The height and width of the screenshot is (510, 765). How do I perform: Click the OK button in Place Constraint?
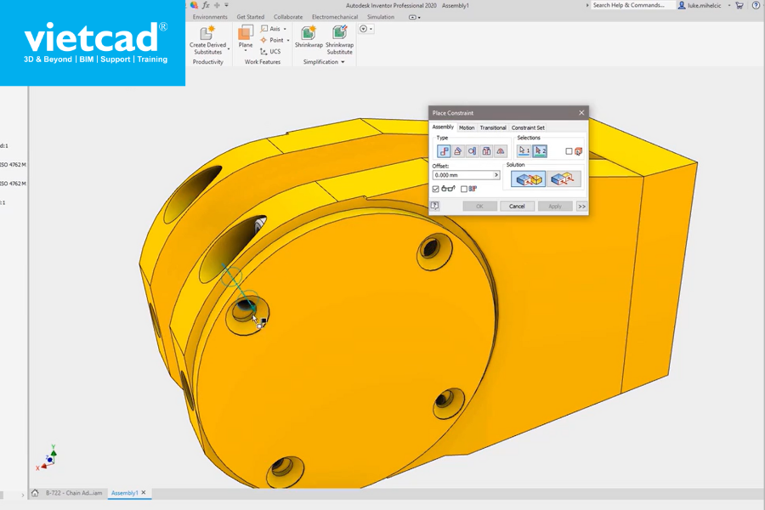tap(479, 207)
